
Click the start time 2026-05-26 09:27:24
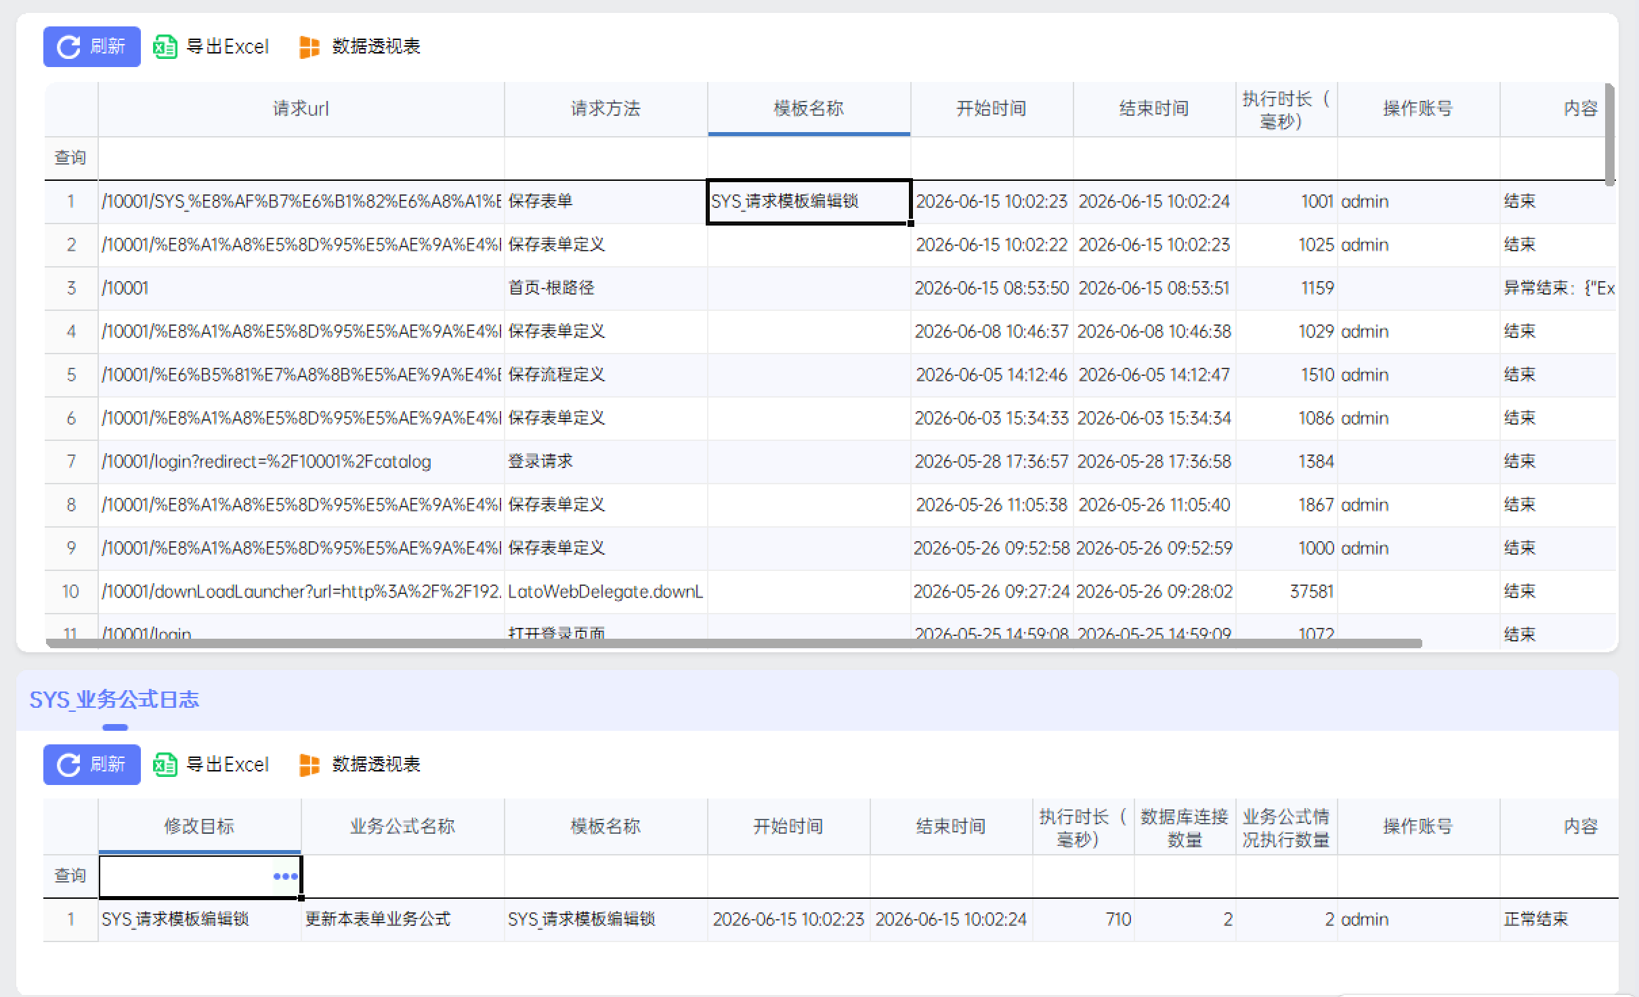click(992, 592)
